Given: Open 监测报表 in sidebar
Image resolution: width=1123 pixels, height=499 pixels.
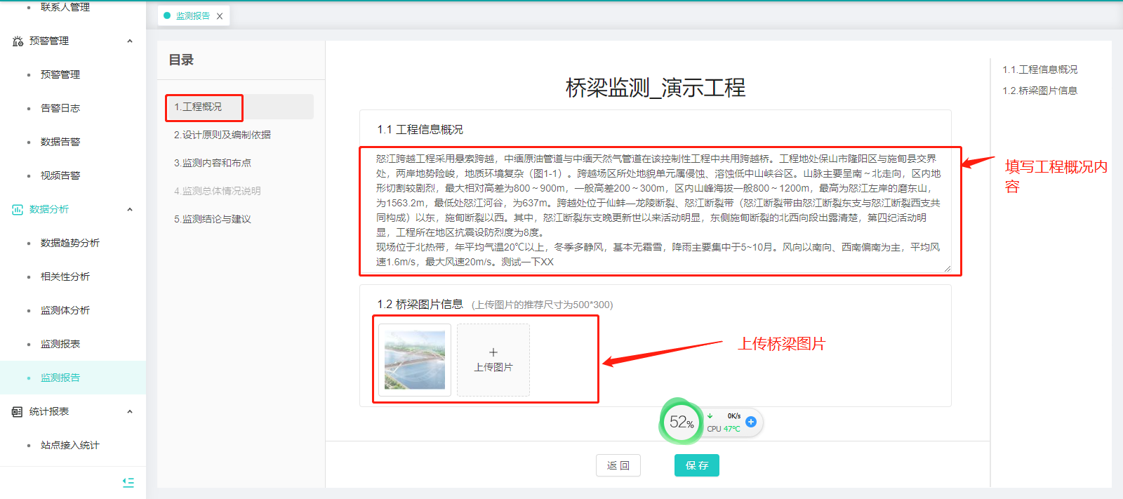Looking at the screenshot, I should point(60,344).
